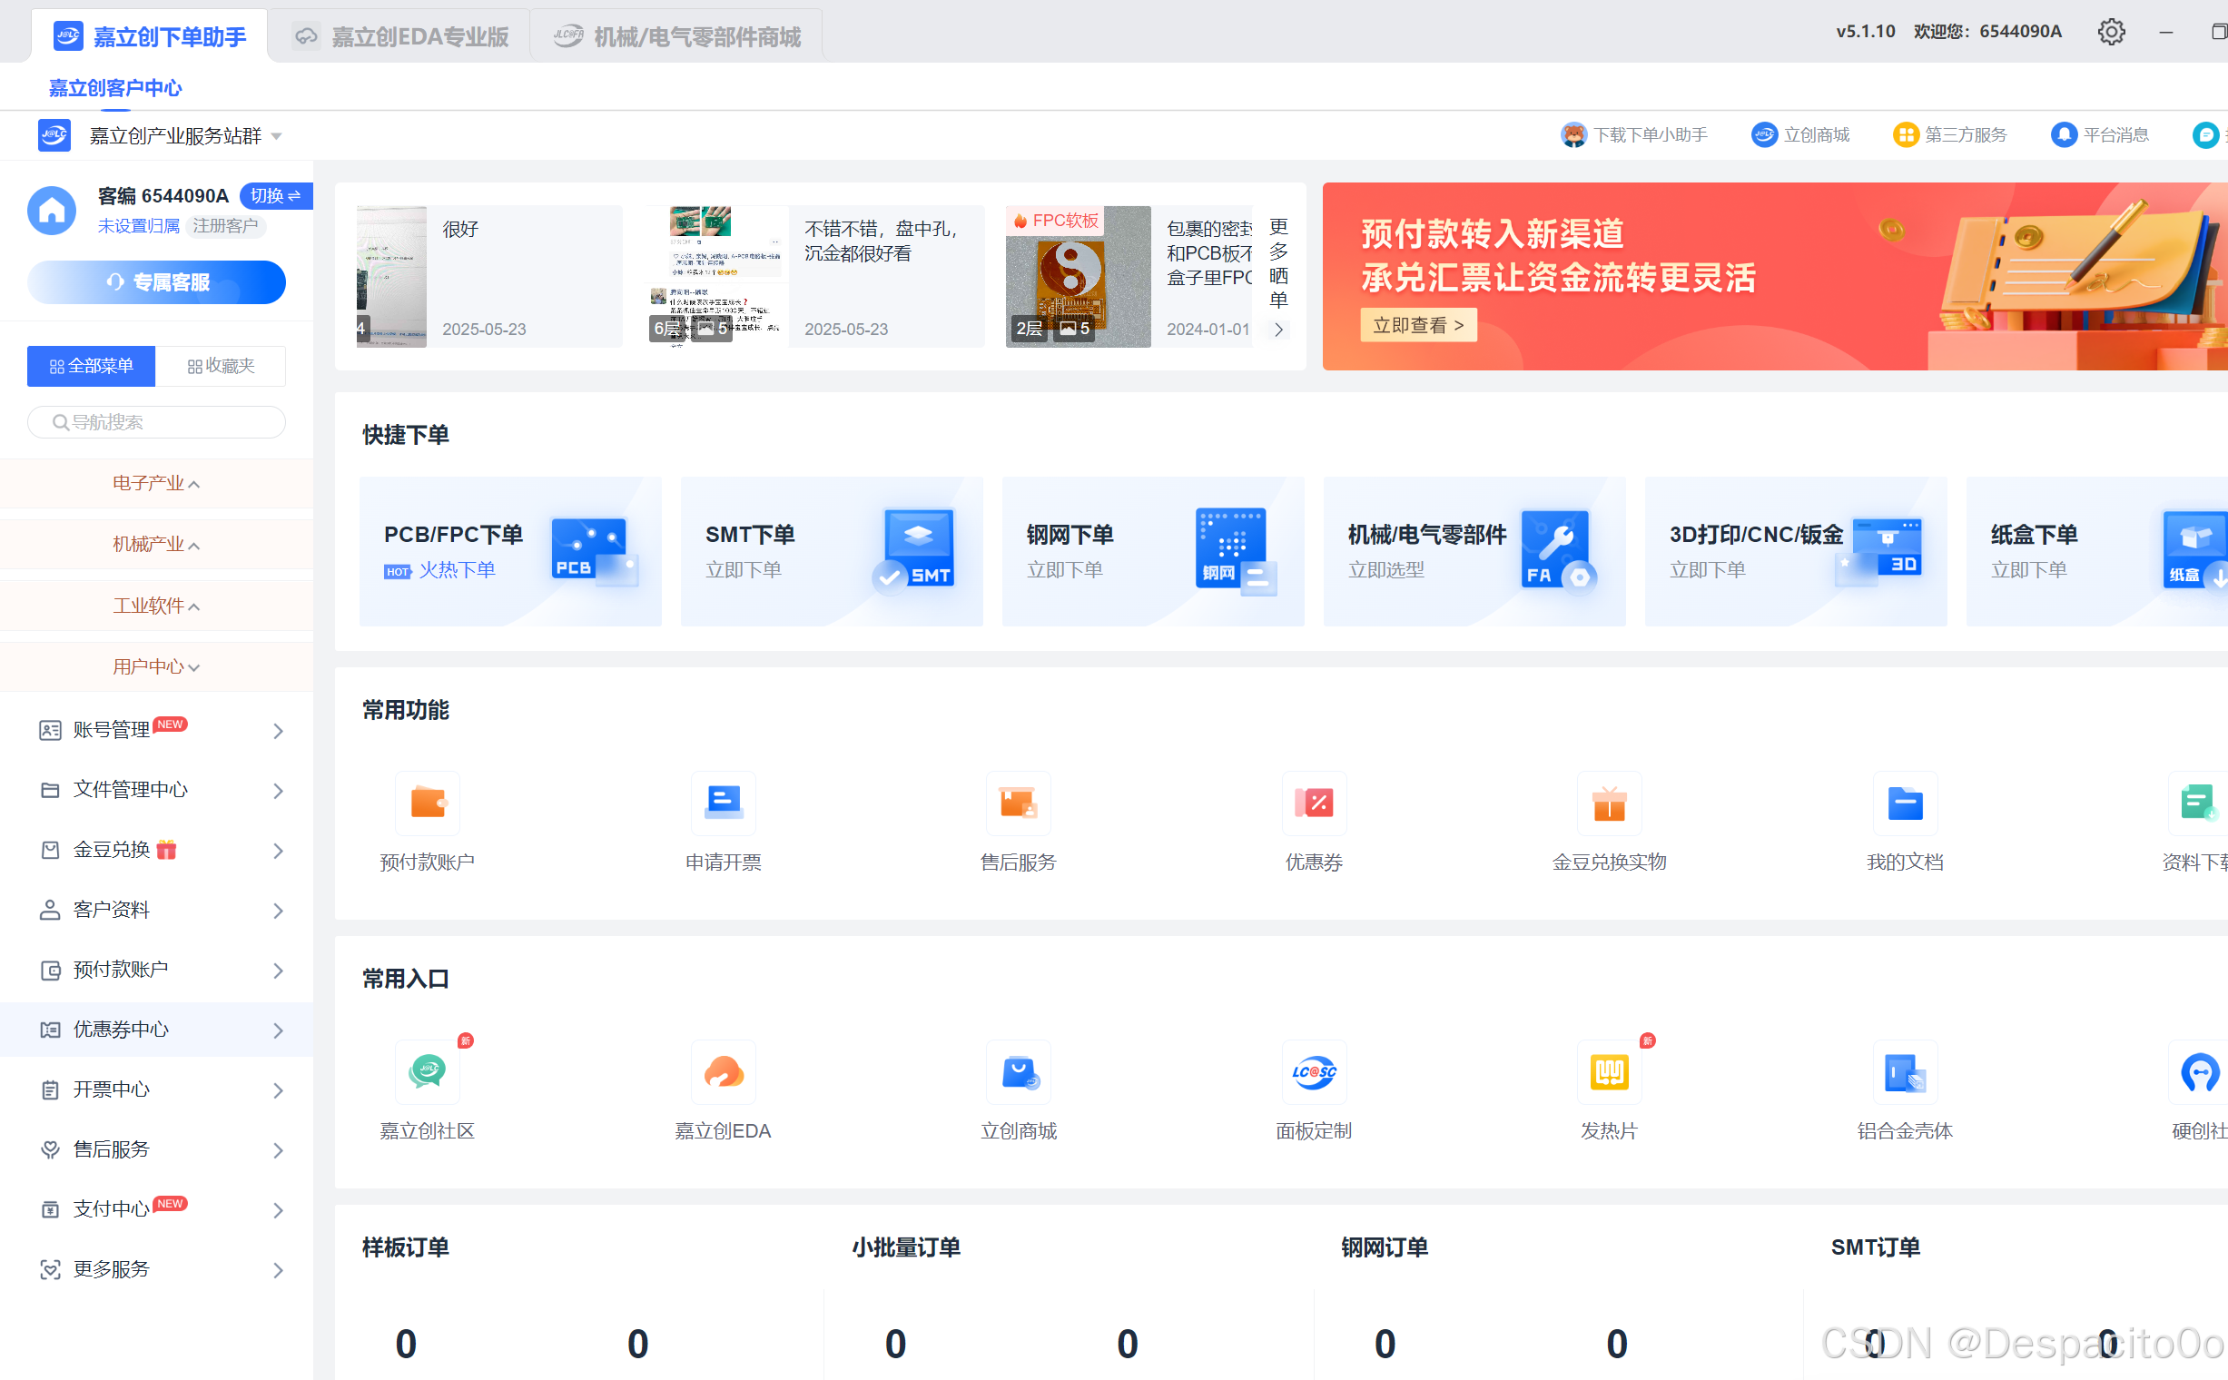Open the 预付款账户 wallet icon
2228x1380 pixels.
[427, 803]
